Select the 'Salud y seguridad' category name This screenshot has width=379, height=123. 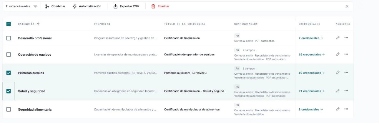pyautogui.click(x=31, y=91)
